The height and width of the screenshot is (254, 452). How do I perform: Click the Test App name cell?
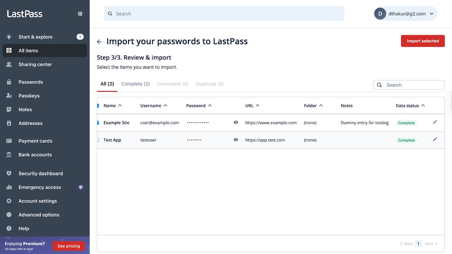pos(112,140)
